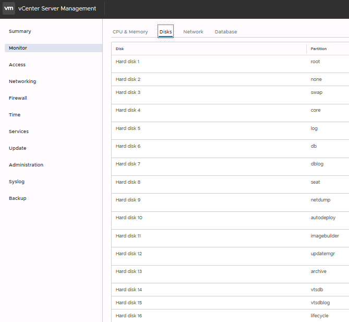Click the Hard disk 5 cell
The height and width of the screenshot is (322, 349).
click(x=128, y=128)
